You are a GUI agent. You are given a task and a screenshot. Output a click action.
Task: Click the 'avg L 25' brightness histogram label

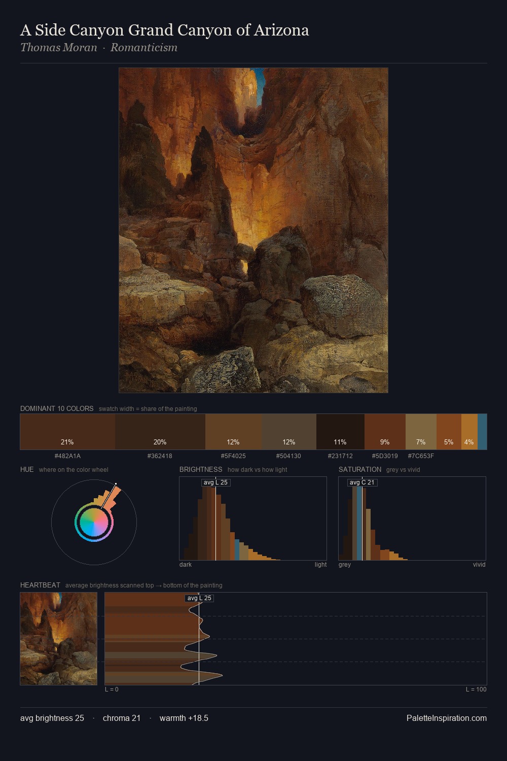pos(216,482)
